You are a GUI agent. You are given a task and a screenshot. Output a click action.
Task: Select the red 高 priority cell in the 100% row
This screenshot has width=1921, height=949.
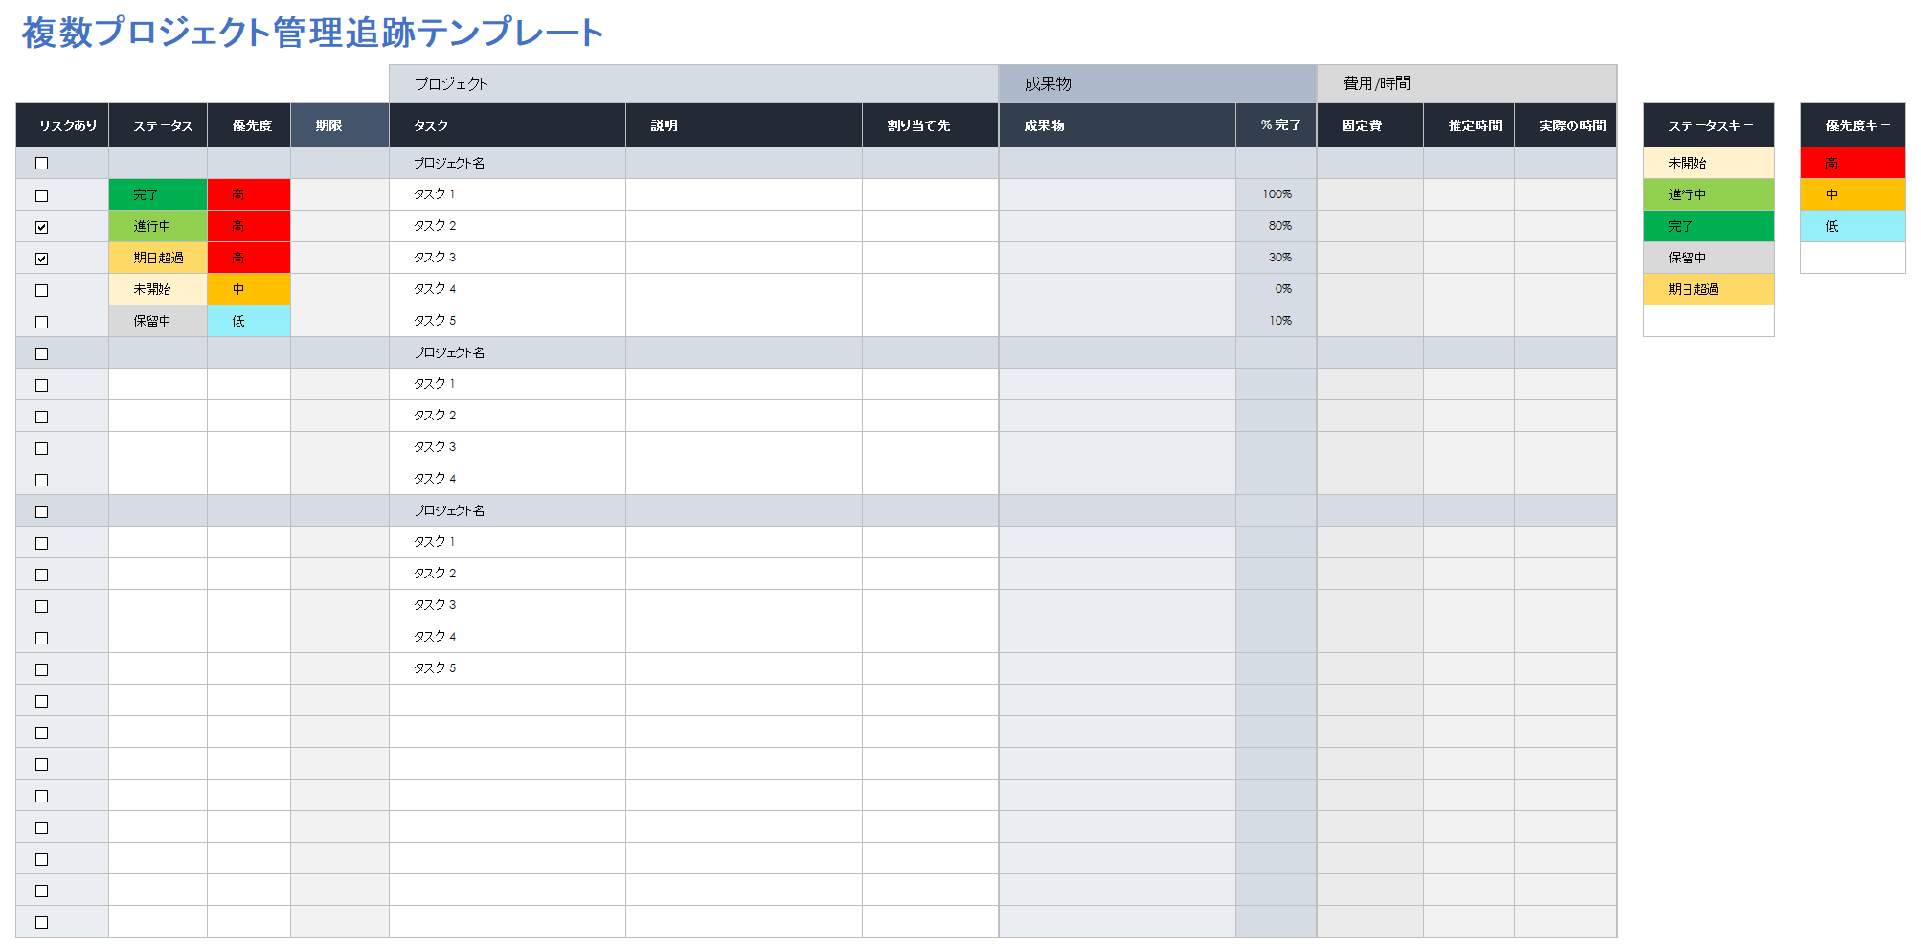click(x=249, y=194)
